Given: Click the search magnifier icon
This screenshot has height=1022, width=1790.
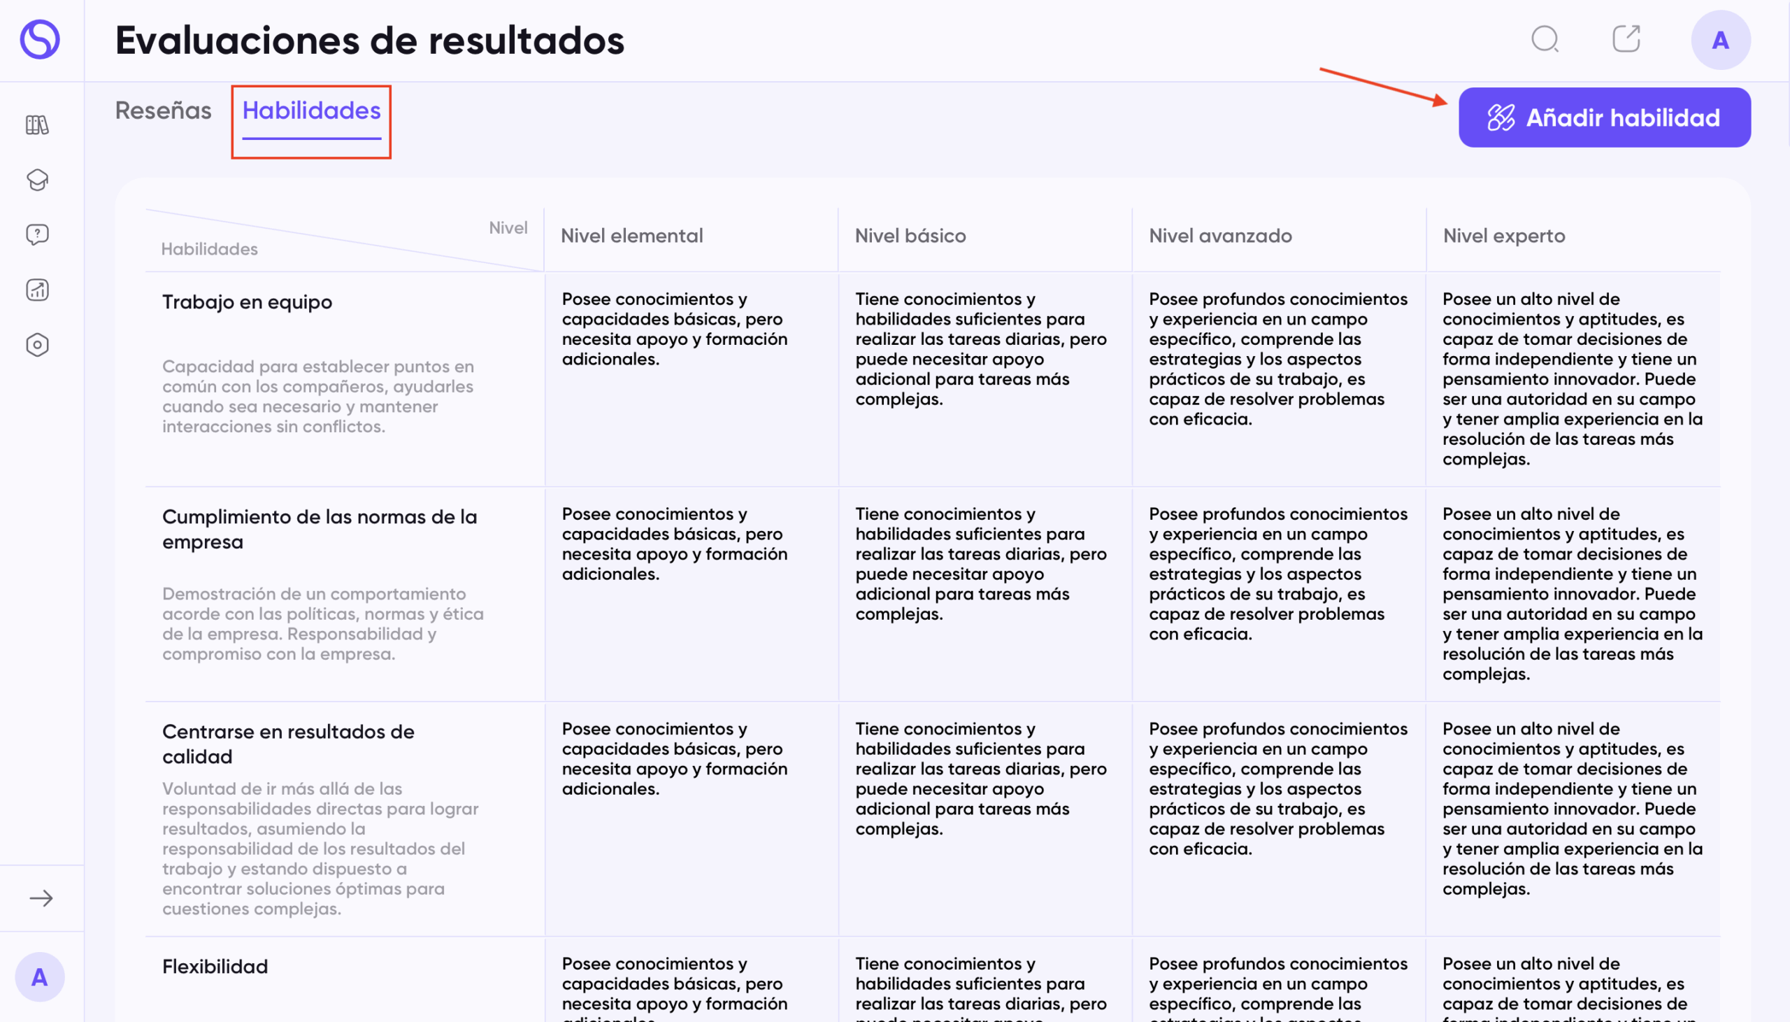Looking at the screenshot, I should click(x=1545, y=39).
